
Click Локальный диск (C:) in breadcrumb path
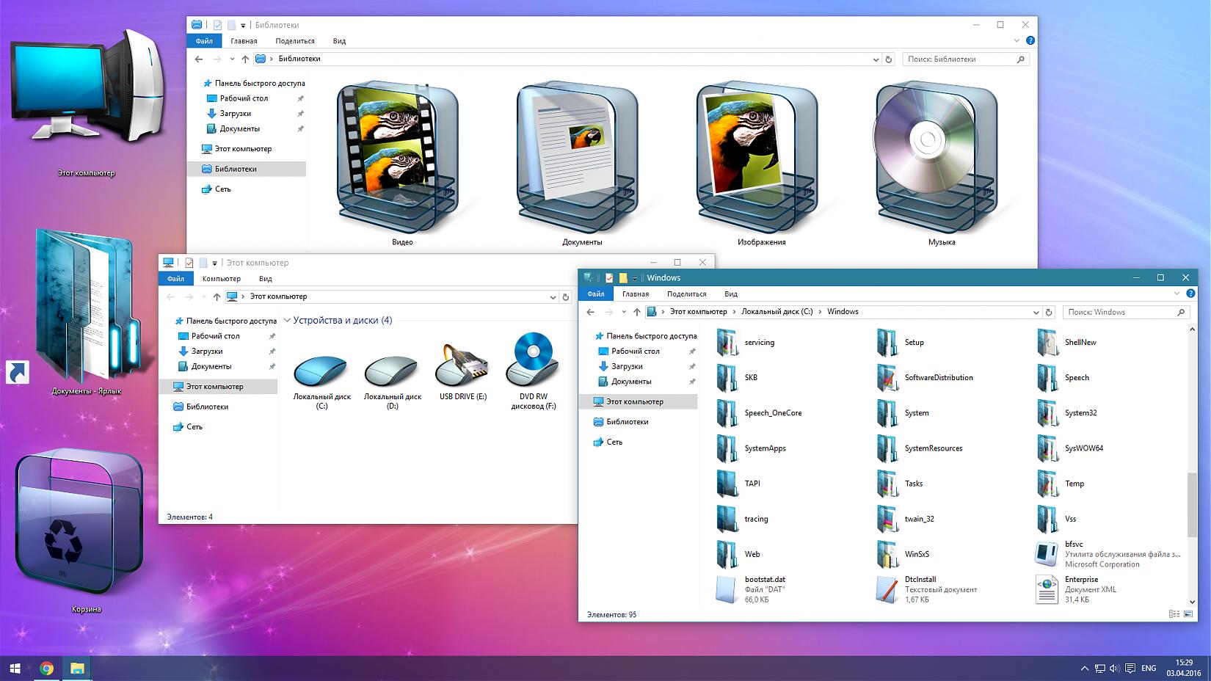pos(777,312)
